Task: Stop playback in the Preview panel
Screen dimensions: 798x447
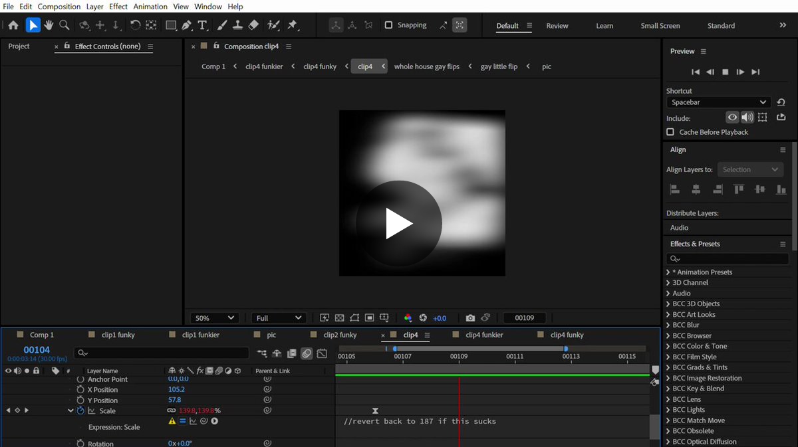Action: tap(726, 72)
